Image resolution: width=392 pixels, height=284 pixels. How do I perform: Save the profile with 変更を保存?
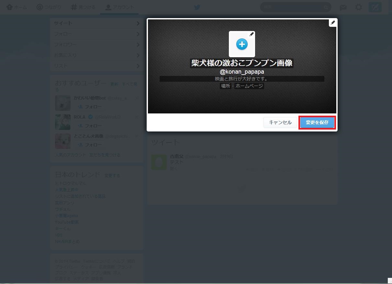coord(317,122)
